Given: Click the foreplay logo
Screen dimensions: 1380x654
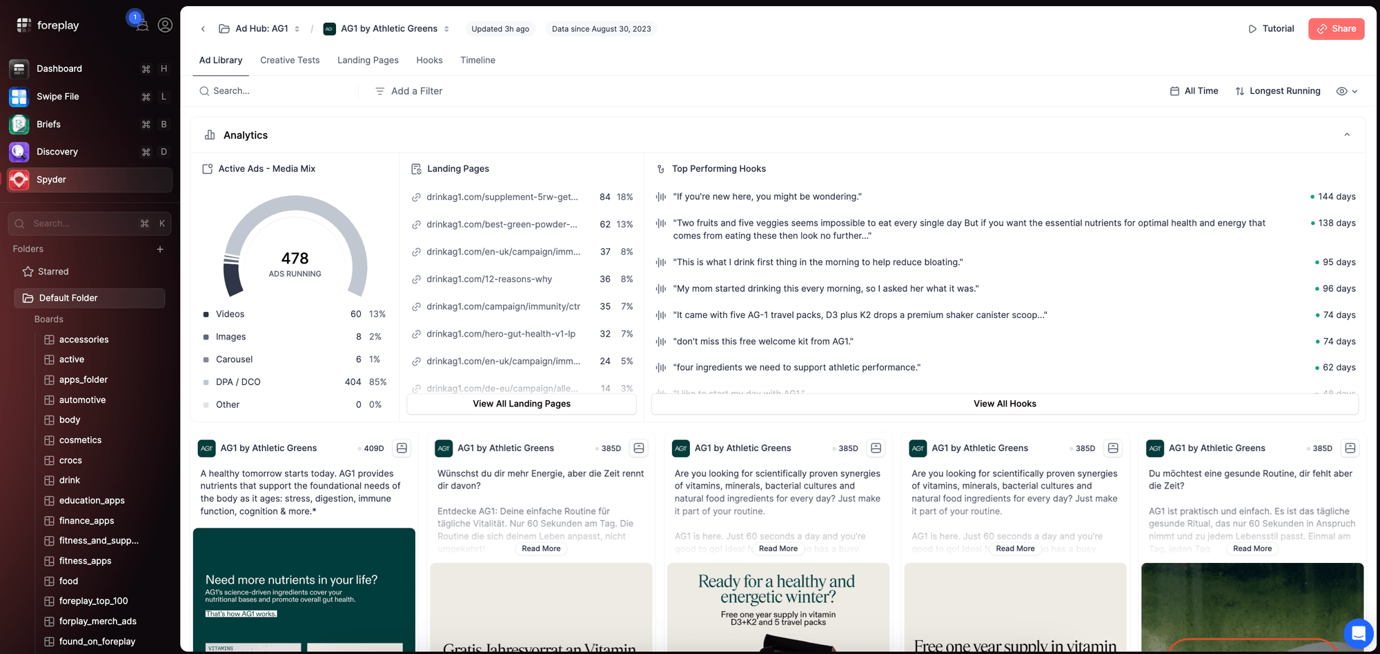Looking at the screenshot, I should coord(48,26).
